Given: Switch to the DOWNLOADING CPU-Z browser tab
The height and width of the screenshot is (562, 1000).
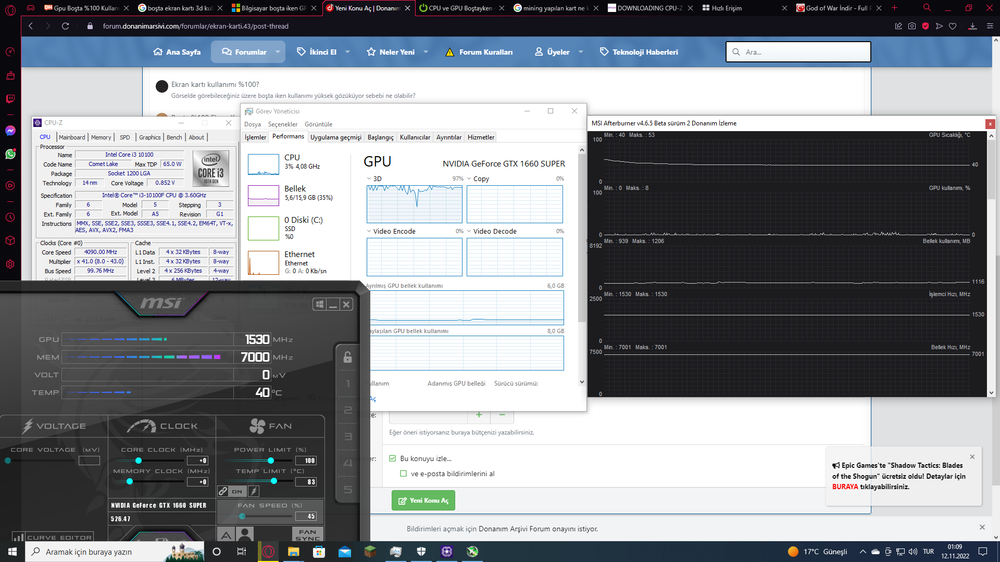Looking at the screenshot, I should coord(650,8).
